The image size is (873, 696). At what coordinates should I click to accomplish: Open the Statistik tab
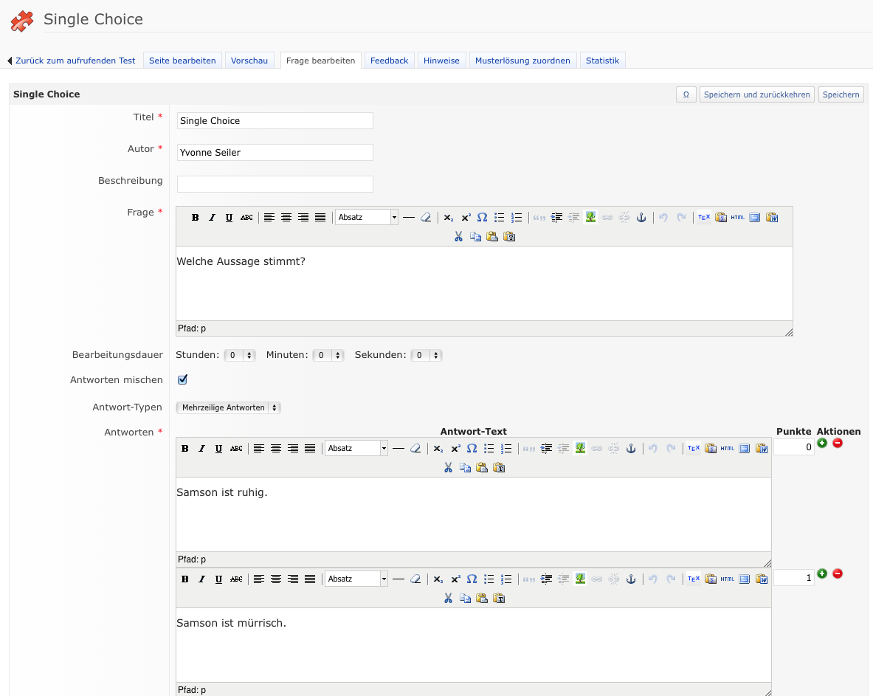pos(602,61)
